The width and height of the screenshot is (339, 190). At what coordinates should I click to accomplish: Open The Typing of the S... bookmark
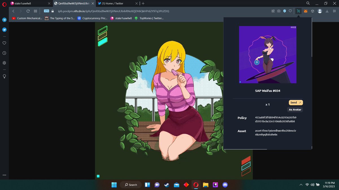(x=60, y=18)
